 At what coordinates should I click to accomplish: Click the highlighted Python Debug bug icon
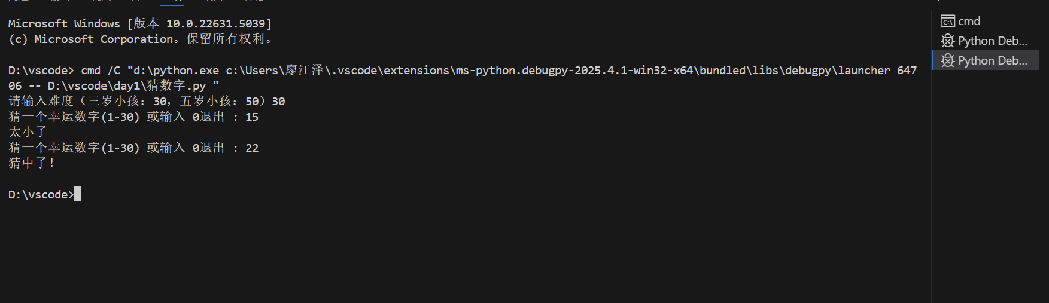coord(947,60)
